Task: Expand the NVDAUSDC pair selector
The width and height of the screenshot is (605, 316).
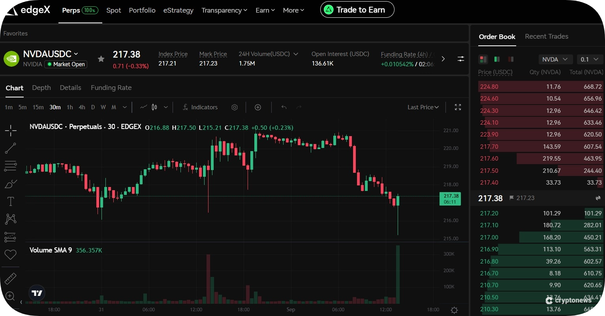Action: (x=76, y=54)
